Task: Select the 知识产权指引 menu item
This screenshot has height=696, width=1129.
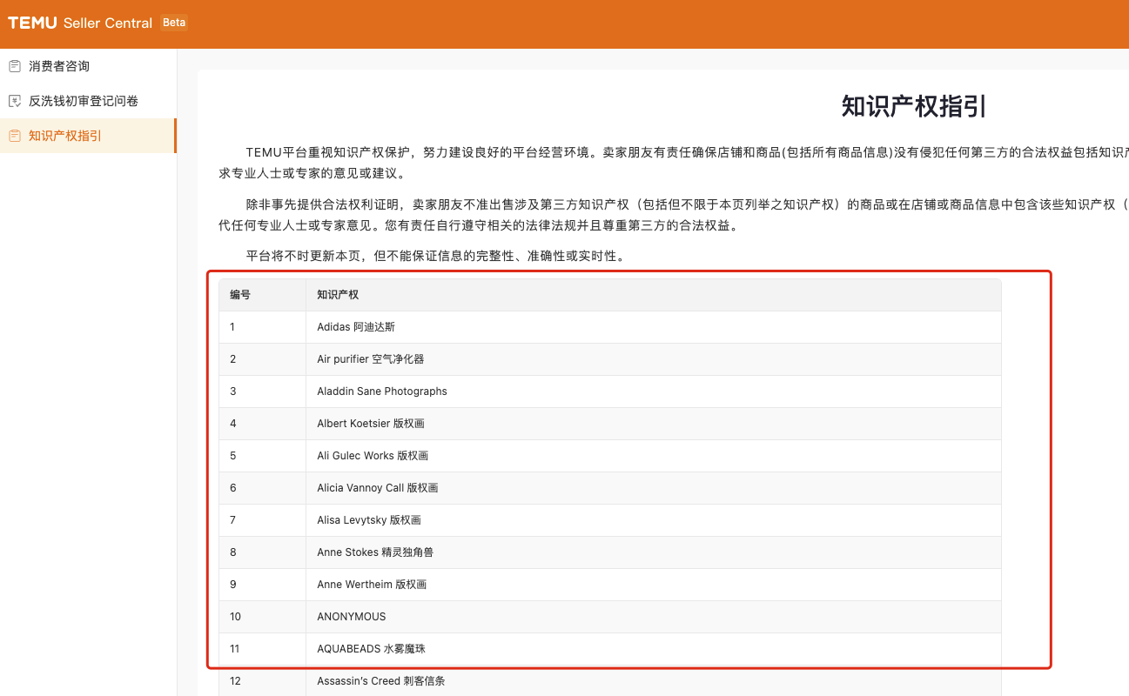Action: pyautogui.click(x=88, y=136)
